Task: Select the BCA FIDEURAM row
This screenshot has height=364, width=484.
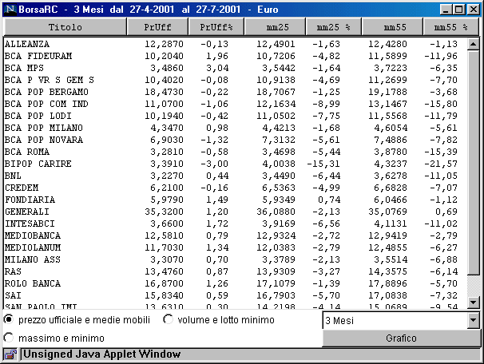Action: click(235, 56)
